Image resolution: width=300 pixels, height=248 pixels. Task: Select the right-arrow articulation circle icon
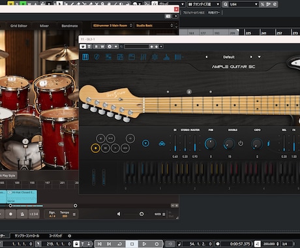(x=115, y=148)
